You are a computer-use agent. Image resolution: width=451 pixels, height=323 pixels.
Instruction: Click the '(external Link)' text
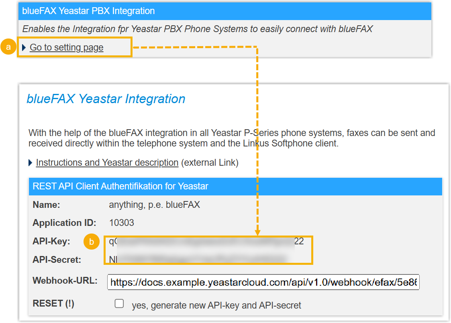(210, 163)
